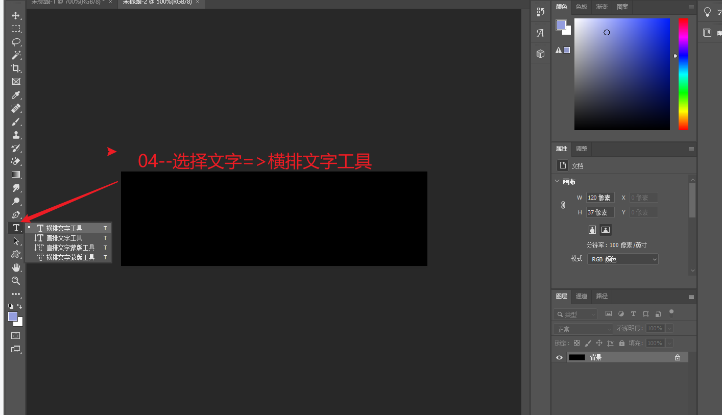Switch to the 图案 tab

coord(622,7)
